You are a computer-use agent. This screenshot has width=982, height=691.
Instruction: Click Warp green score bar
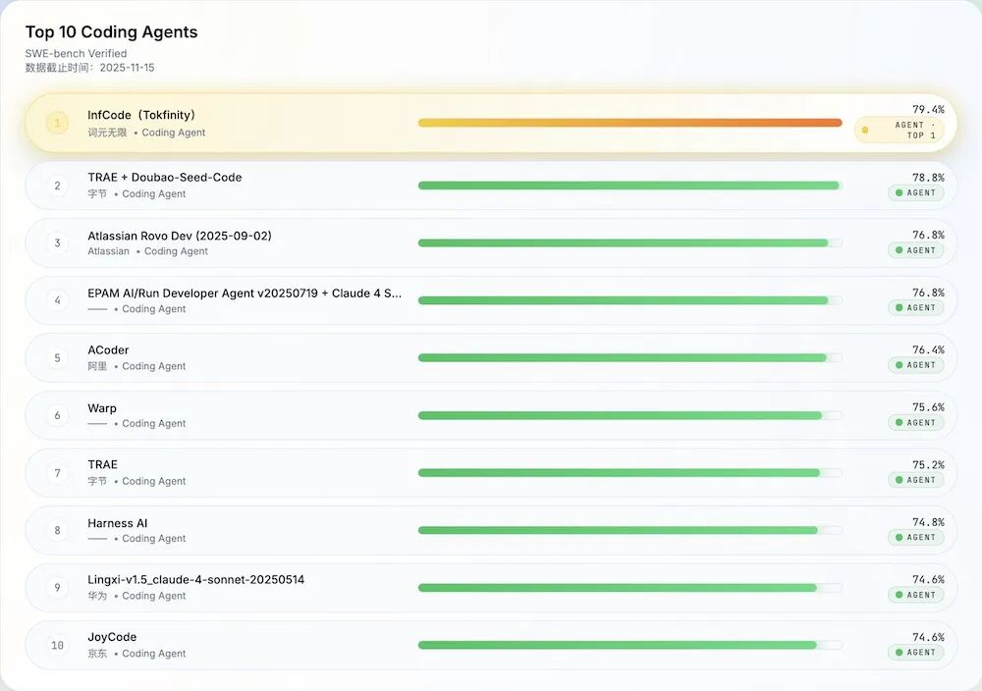pyautogui.click(x=620, y=415)
